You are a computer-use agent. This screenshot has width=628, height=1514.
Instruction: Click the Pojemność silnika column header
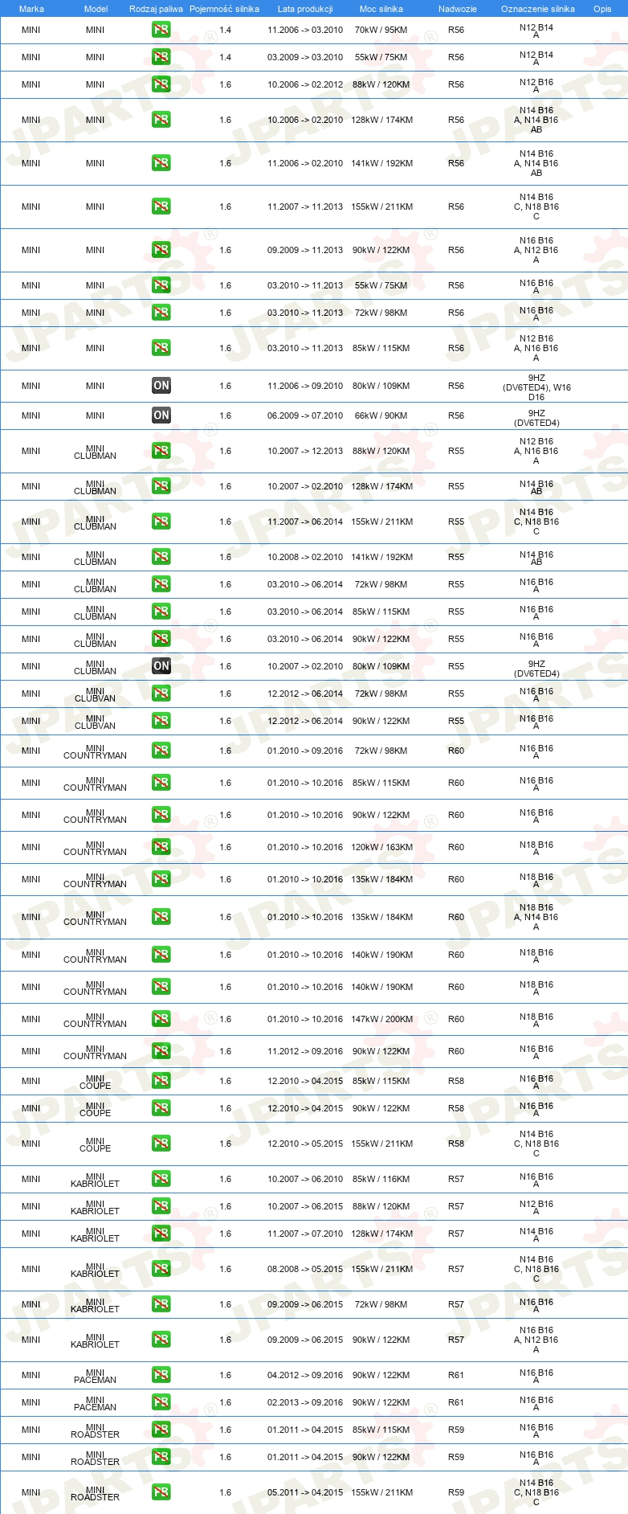click(x=224, y=9)
